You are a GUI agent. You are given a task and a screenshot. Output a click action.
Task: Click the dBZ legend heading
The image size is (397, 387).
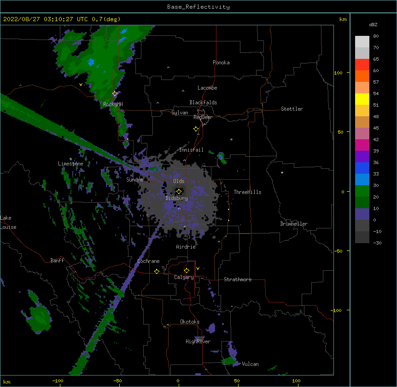[x=373, y=24]
